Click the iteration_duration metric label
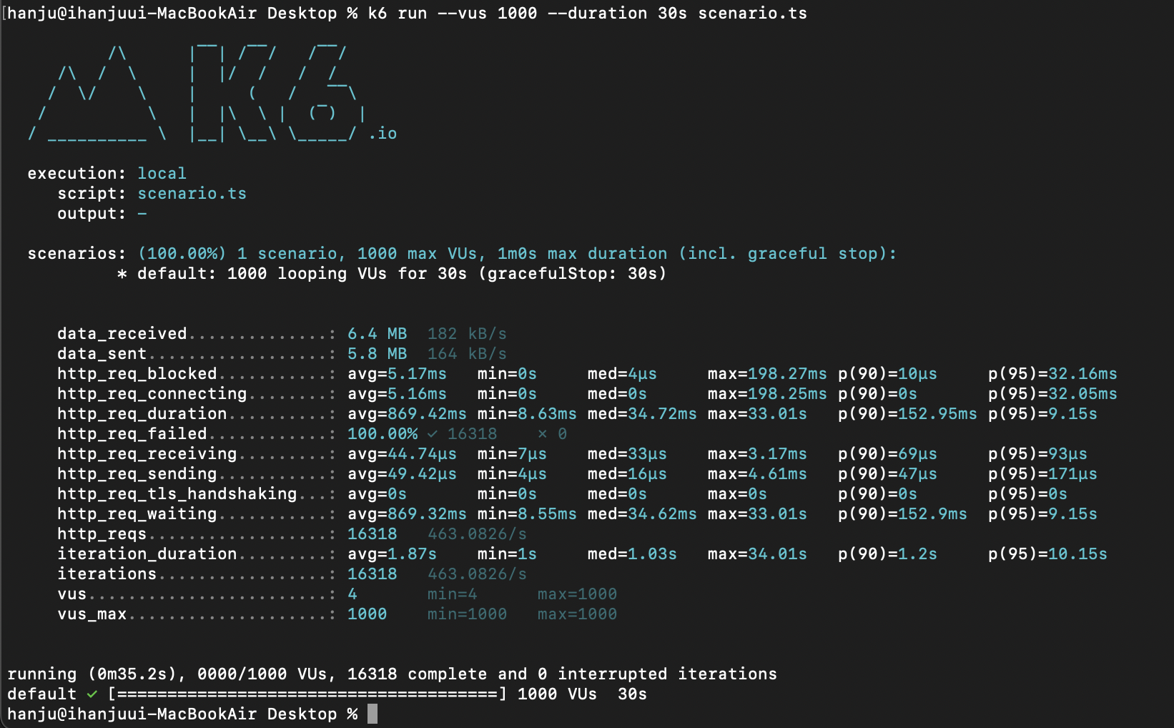This screenshot has width=1174, height=728. (147, 554)
